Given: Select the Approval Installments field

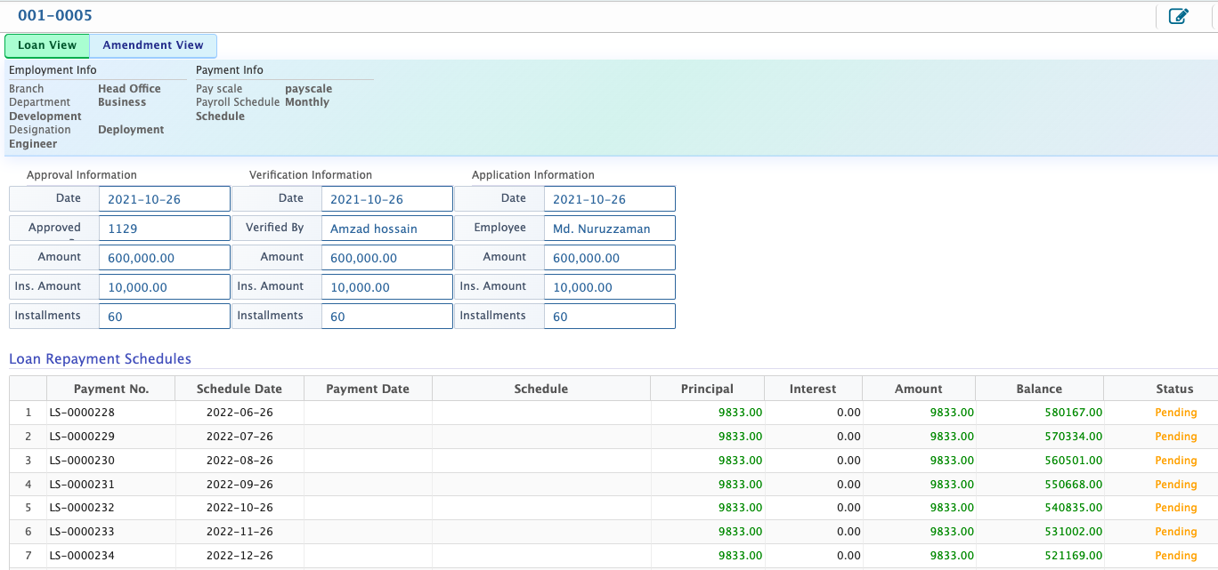Looking at the screenshot, I should (x=164, y=317).
